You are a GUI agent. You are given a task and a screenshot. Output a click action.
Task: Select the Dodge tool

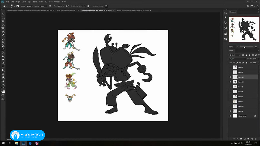(3, 60)
